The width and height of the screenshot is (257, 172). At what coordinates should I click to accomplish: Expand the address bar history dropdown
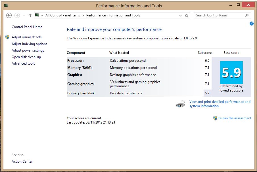pos(180,15)
